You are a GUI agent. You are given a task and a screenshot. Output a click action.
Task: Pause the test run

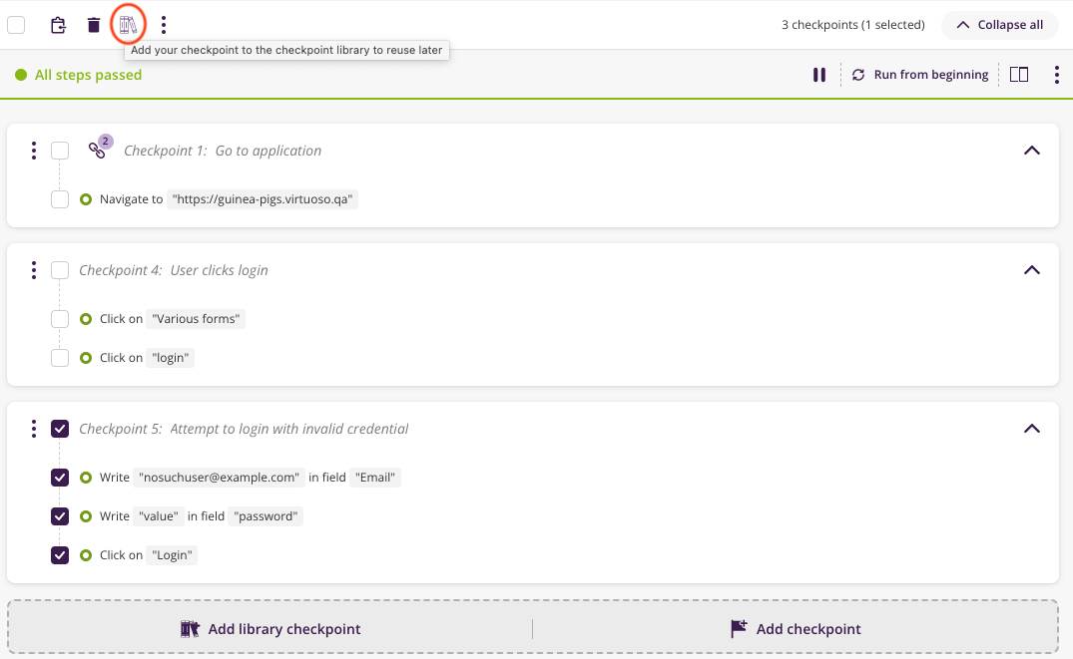(x=819, y=75)
